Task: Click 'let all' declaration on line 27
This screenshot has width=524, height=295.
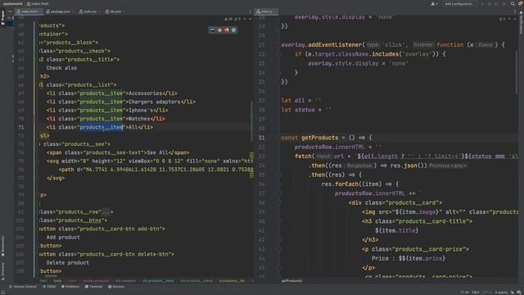Action: (300, 100)
